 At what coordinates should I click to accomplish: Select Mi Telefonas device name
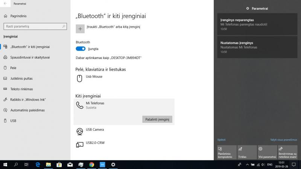point(95,103)
